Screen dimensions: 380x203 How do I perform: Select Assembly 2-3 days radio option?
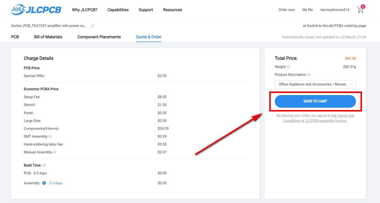click(44, 183)
